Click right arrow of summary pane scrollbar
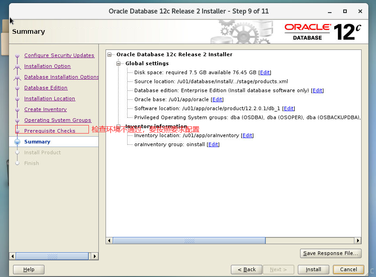This screenshot has width=376, height=277. click(x=358, y=241)
